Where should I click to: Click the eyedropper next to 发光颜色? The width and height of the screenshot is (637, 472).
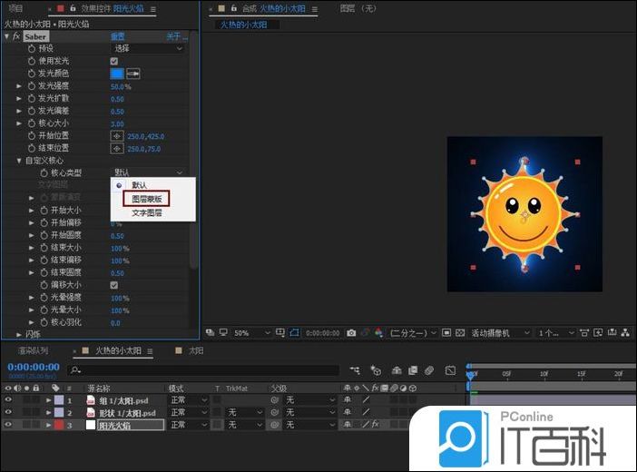[x=133, y=74]
